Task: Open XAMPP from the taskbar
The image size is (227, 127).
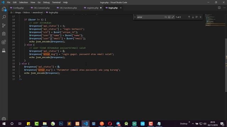Action: [x=77, y=124]
